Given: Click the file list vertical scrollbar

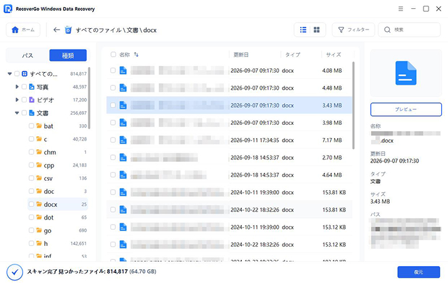Looking at the screenshot, I should [353, 105].
